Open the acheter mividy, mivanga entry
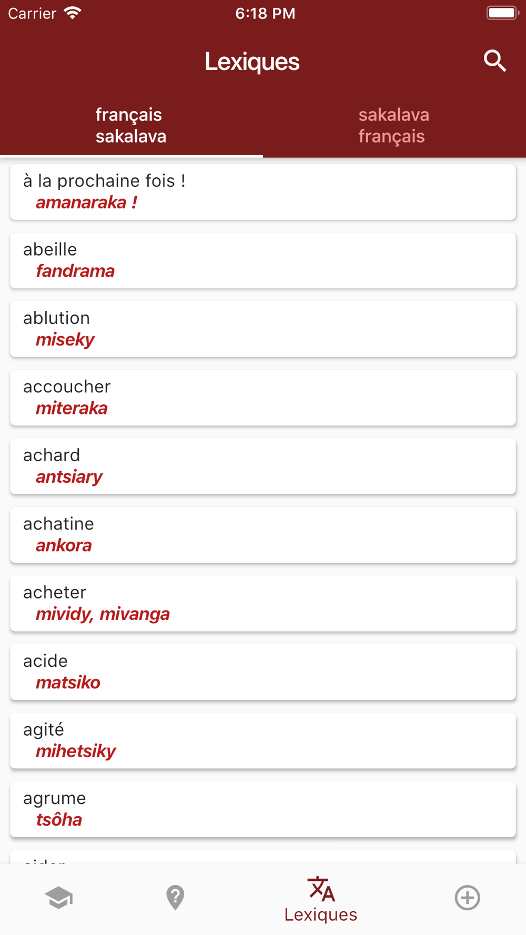This screenshot has height=935, width=526. tap(263, 604)
